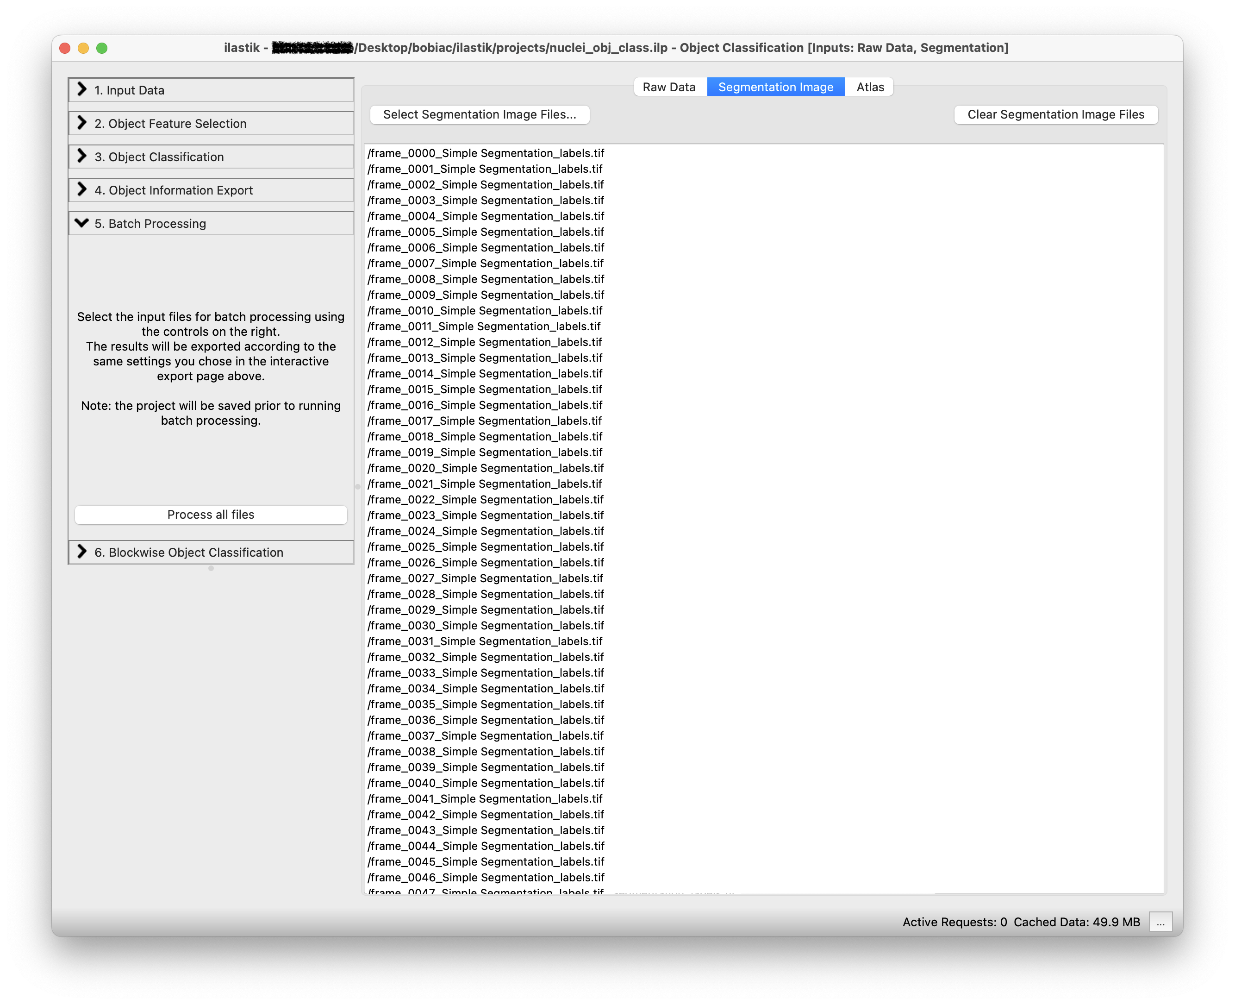Open the Atlas tab
Viewport: 1235px width, 1005px height.
click(869, 87)
